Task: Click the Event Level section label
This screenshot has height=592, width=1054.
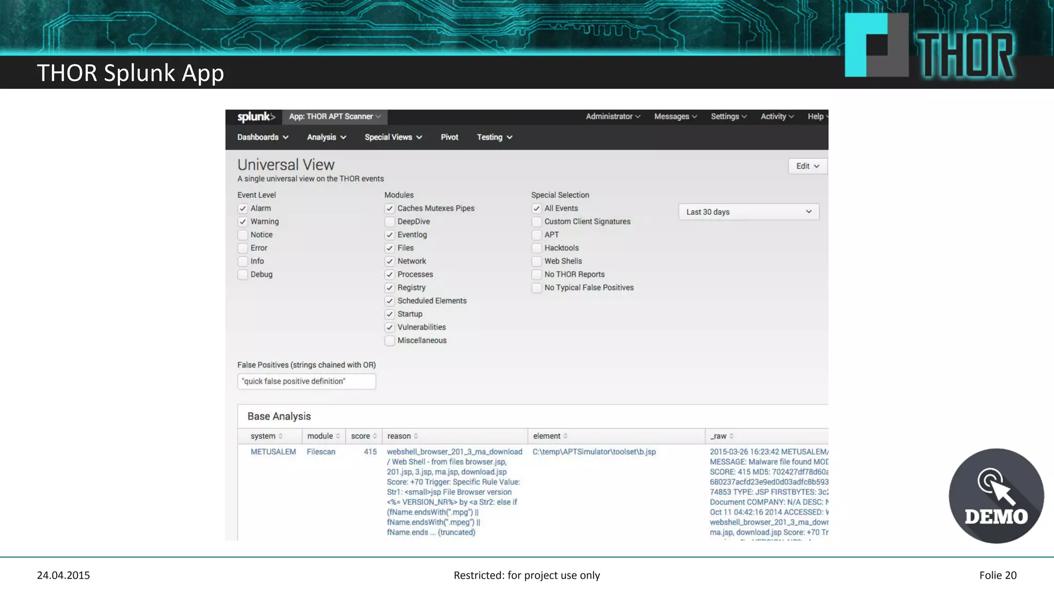Action: pyautogui.click(x=256, y=195)
